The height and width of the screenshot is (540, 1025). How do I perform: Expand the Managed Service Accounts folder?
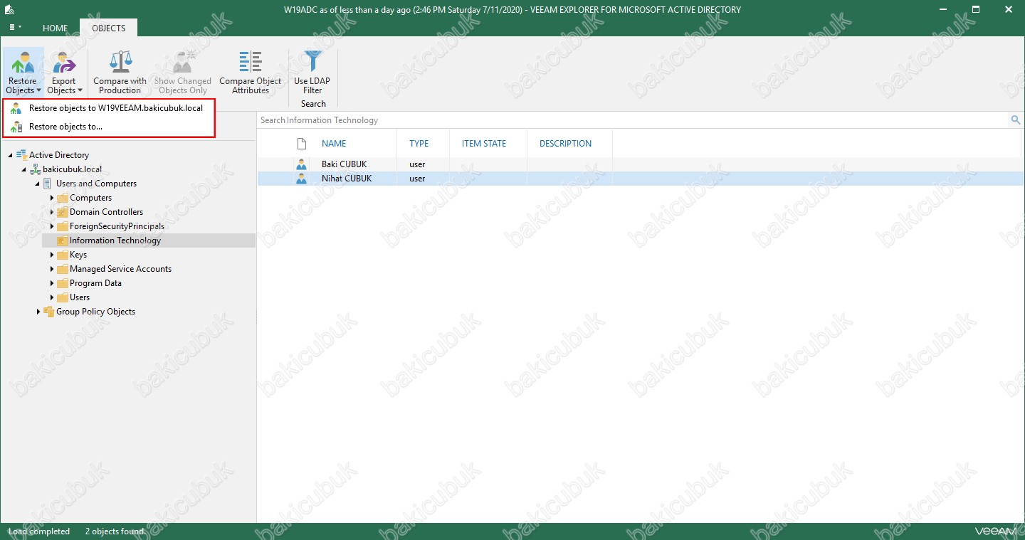[x=52, y=269]
